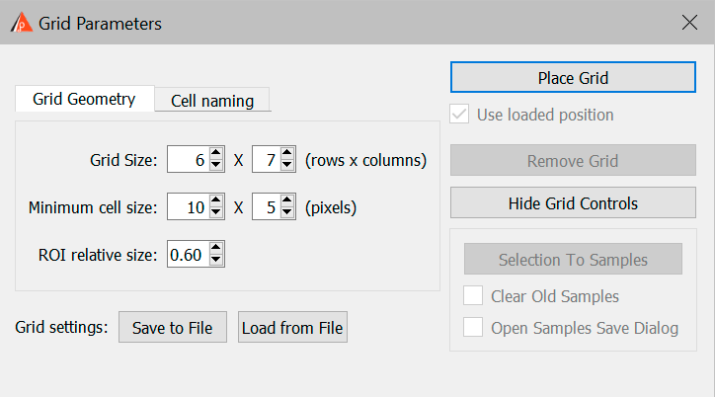Increase the grid rows spinner value

pos(215,153)
